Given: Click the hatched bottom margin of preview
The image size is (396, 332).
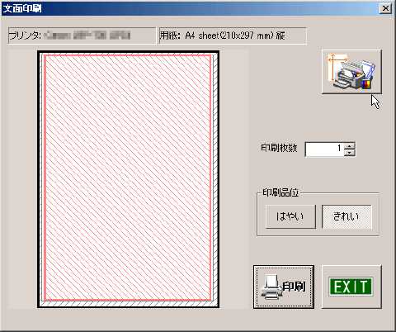Looking at the screenshot, I should click(128, 304).
